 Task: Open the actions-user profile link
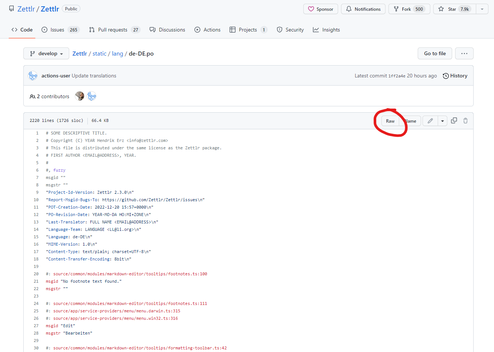coord(56,76)
